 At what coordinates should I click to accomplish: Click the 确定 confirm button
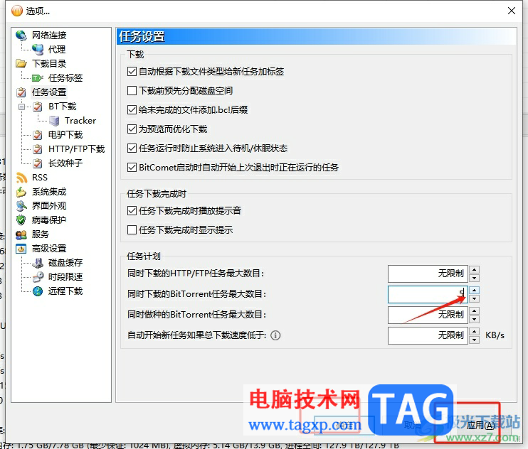tap(344, 426)
